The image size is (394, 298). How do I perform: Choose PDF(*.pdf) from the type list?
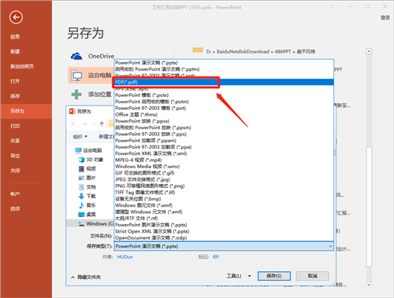coord(224,82)
